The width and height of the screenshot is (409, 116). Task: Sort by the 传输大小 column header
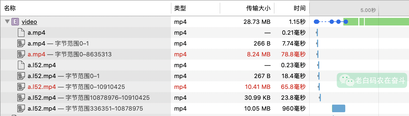[258, 8]
